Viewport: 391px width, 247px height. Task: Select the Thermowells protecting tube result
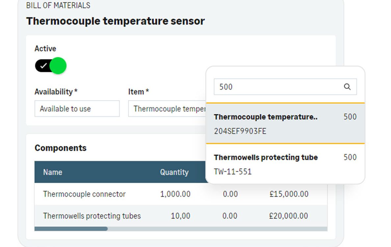[285, 164]
